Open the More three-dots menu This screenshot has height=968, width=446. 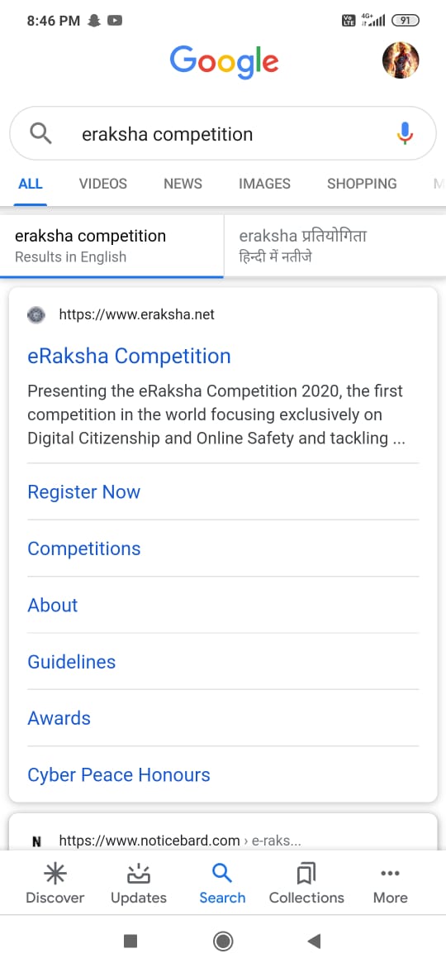coord(390,884)
